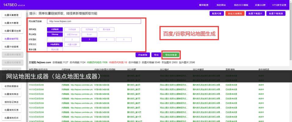292x122 pixels.
Task: Click the internal link in row 1122
Action: point(77,112)
